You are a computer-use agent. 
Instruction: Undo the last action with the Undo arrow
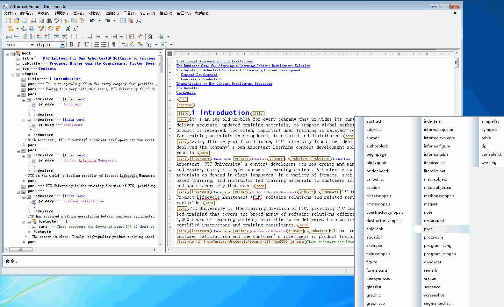(x=92, y=21)
